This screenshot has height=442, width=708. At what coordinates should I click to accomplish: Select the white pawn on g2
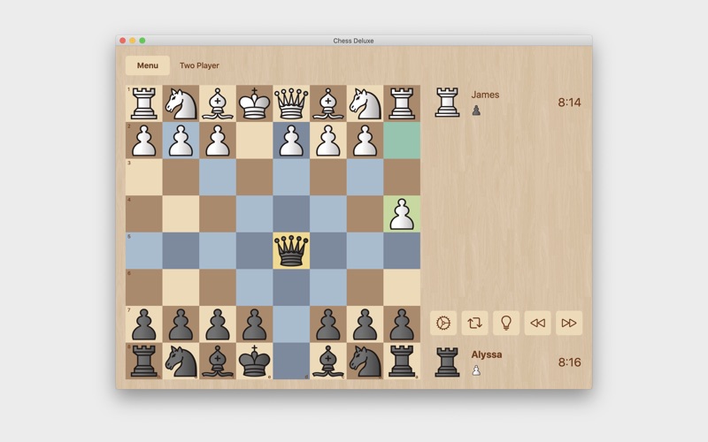(181, 141)
